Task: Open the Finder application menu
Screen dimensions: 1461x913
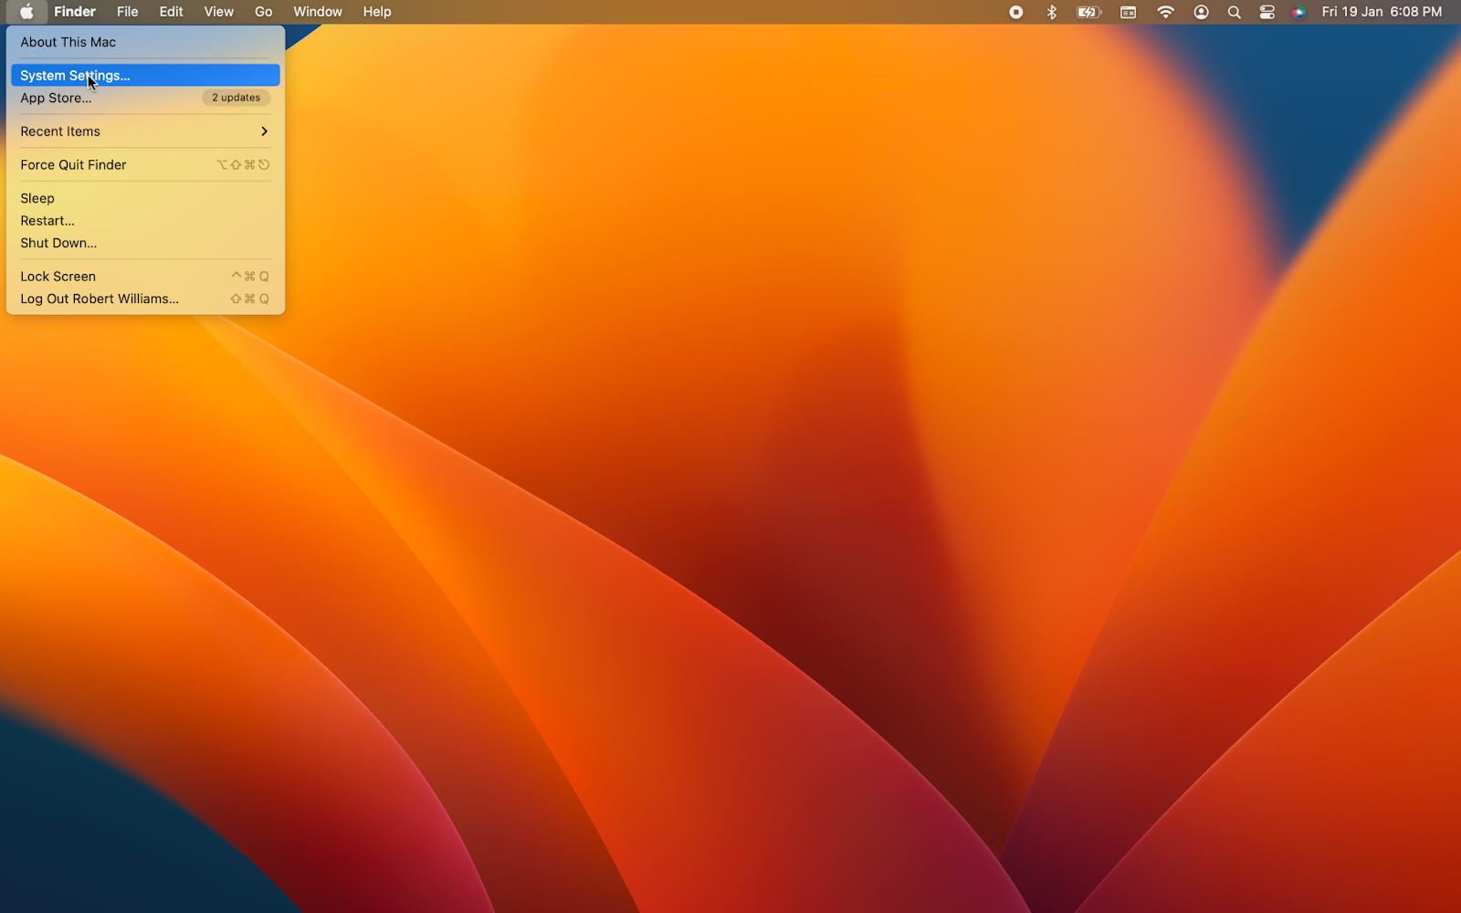Action: coord(75,12)
